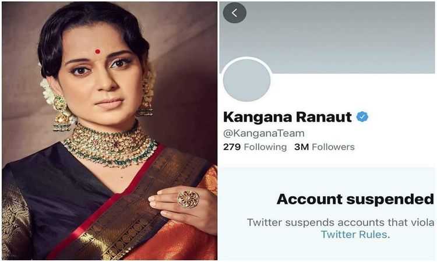Select the Kangana Ranaut display name

tap(287, 117)
